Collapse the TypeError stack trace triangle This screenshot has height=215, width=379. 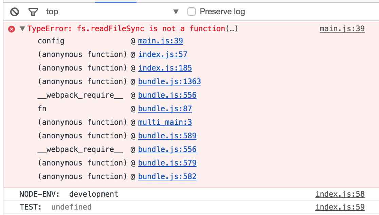22,29
